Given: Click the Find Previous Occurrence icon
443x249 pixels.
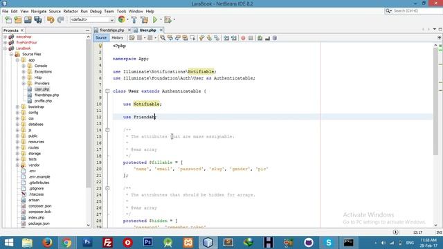Looking at the screenshot, I should coord(170,38).
